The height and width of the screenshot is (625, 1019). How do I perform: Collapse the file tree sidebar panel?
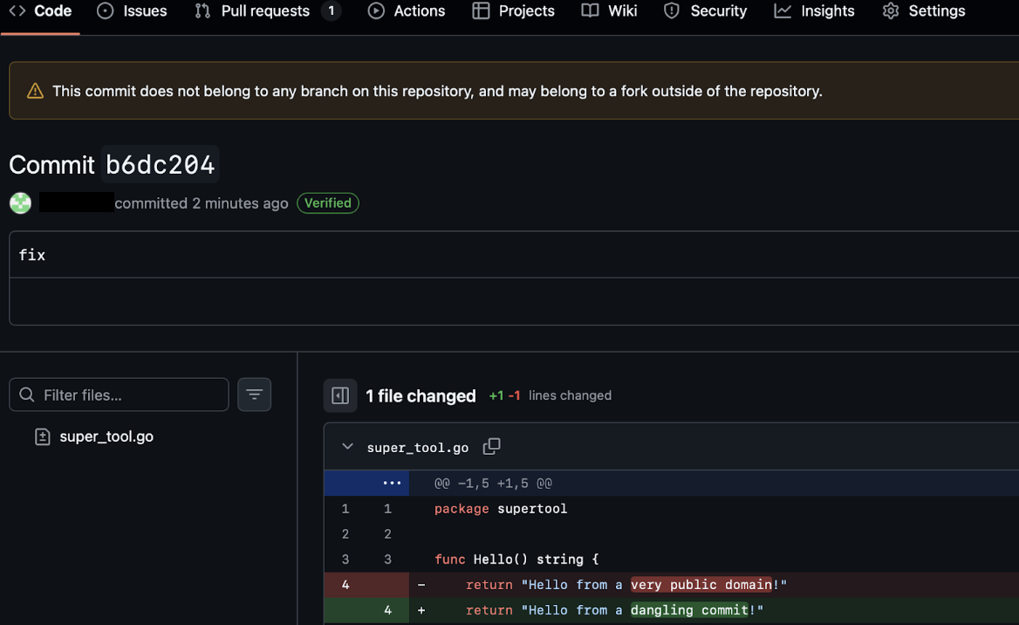(340, 395)
